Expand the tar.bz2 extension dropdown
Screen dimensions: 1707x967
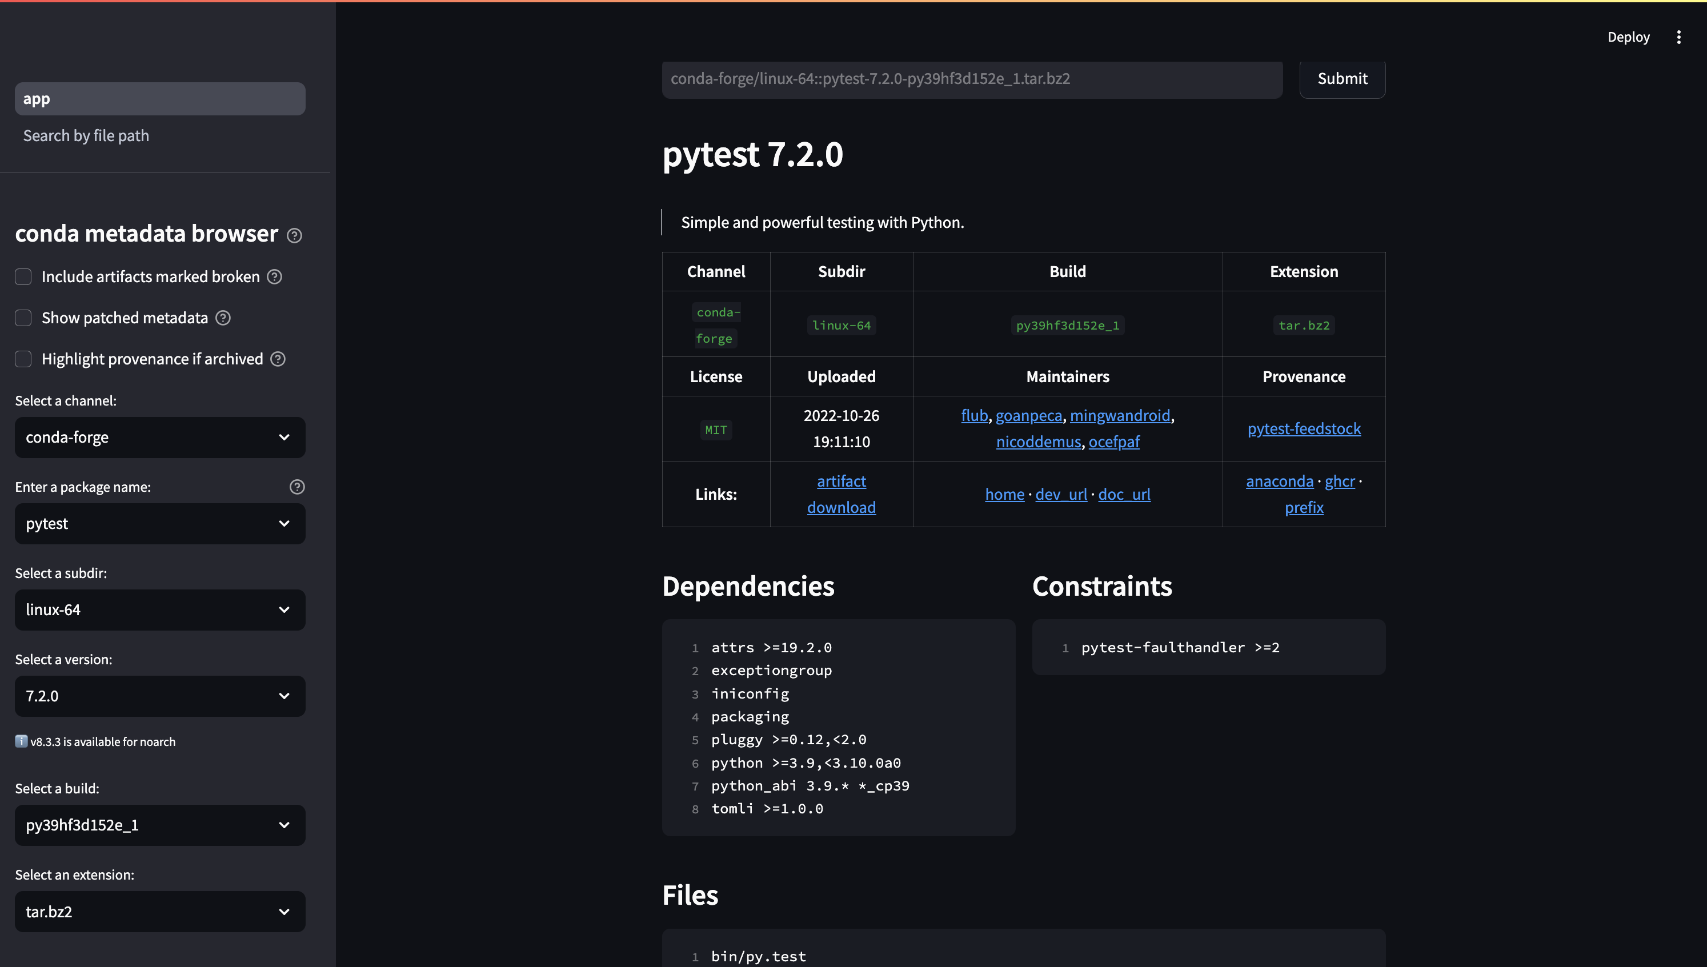point(160,911)
